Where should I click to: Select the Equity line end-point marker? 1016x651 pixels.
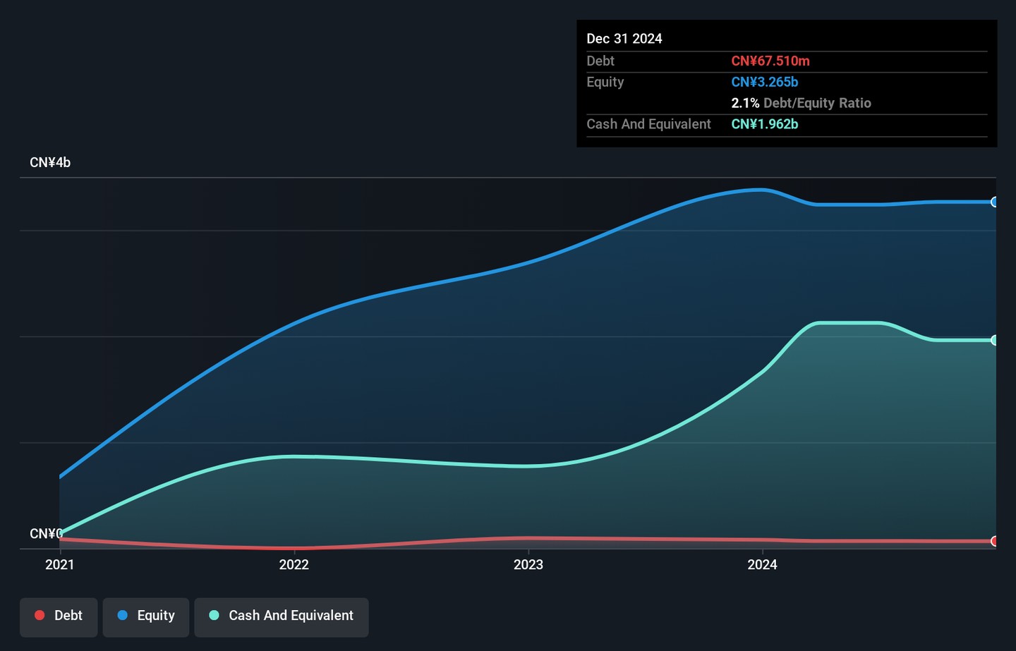point(994,202)
